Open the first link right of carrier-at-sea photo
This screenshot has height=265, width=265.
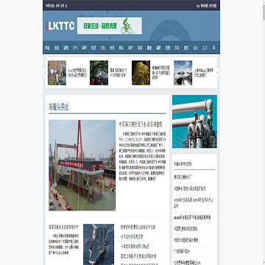pyautogui.click(x=138, y=227)
